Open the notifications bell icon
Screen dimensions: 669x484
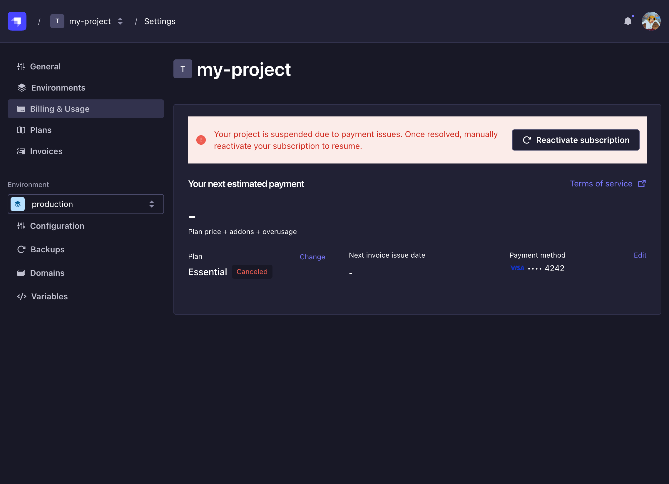[x=628, y=21]
